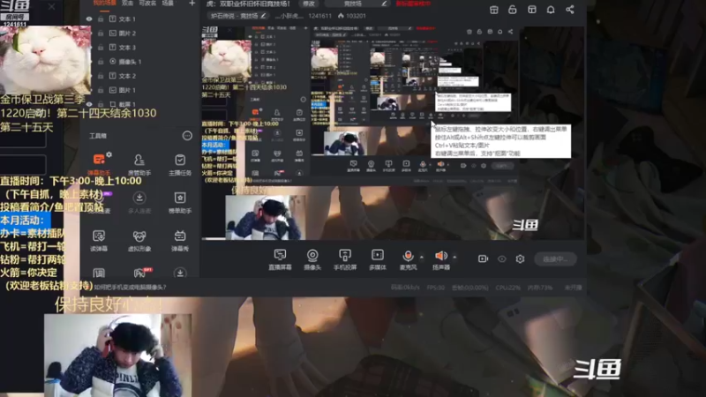Open the 房管助手 tool

click(139, 164)
